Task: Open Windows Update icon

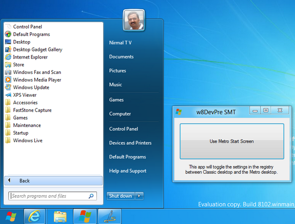Action: tap(8, 87)
